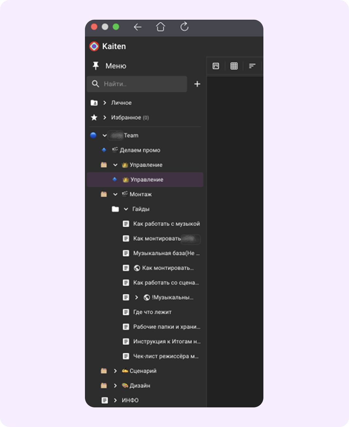The width and height of the screenshot is (349, 427).
Task: Go to home via house icon
Action: coord(160,27)
